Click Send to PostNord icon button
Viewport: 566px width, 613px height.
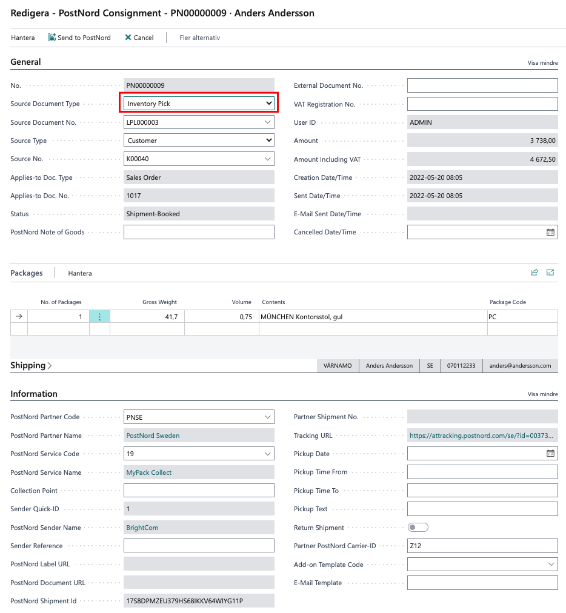(52, 38)
